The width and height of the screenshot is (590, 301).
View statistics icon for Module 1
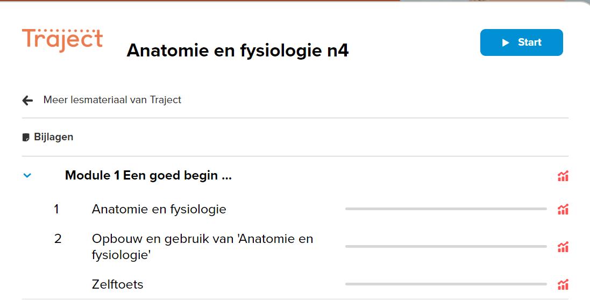(x=563, y=176)
